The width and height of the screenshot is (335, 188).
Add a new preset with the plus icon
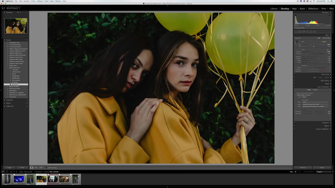point(27,40)
